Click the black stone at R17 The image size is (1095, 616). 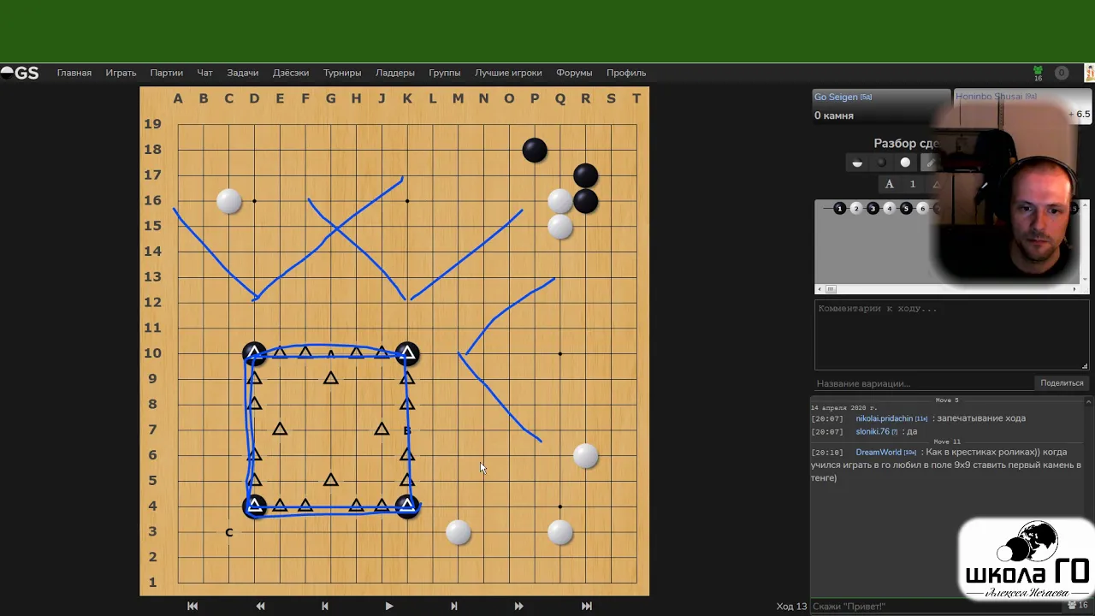tap(586, 175)
